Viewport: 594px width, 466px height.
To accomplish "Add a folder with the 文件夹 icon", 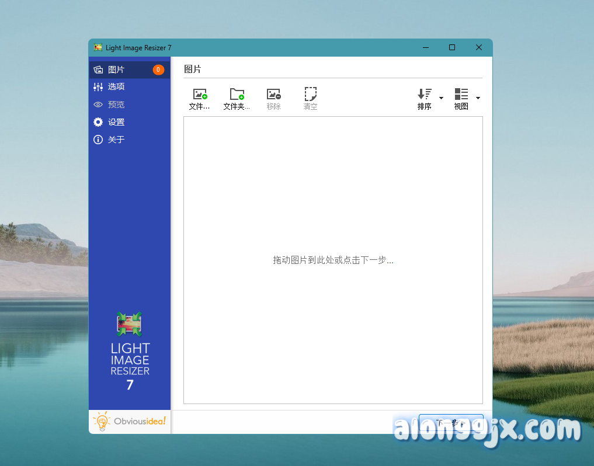I will [x=237, y=94].
